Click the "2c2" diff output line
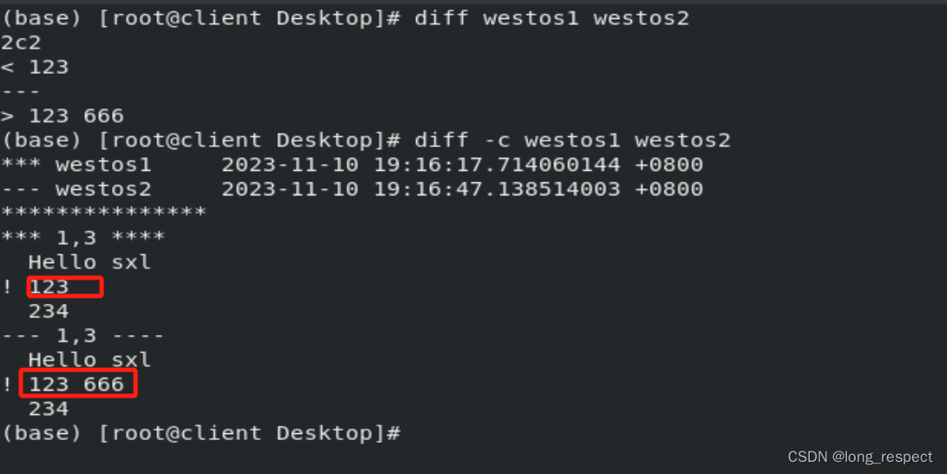This screenshot has width=947, height=474. click(21, 43)
